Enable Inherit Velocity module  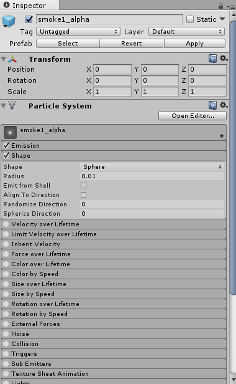6,244
